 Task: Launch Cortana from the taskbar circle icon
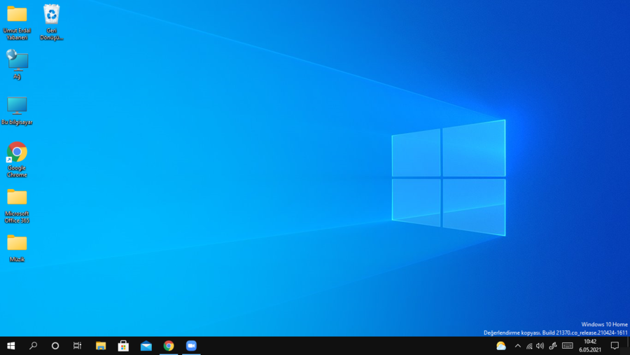click(x=55, y=346)
